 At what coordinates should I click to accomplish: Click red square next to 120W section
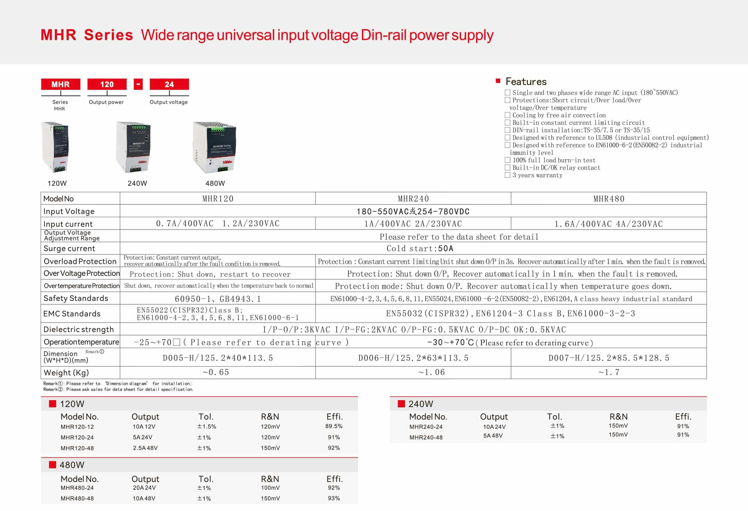point(52,404)
